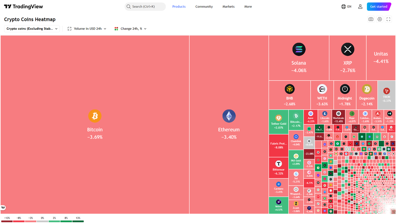Click the Dogecoin logo icon

coord(367,89)
